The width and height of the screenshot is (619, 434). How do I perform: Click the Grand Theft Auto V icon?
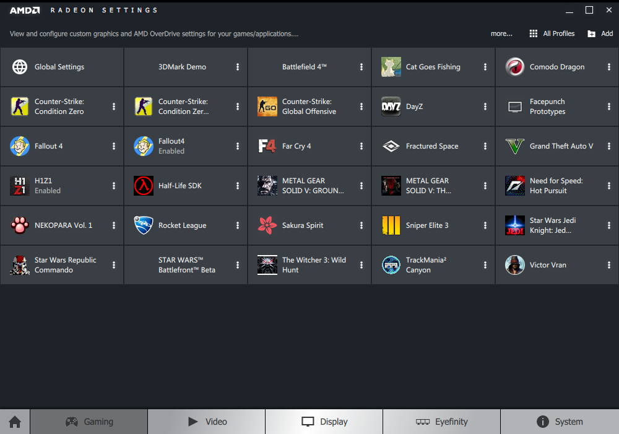(x=515, y=146)
